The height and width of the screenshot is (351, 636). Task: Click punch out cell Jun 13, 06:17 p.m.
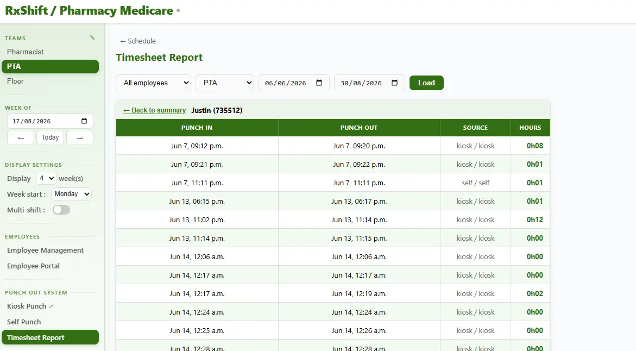coord(359,201)
